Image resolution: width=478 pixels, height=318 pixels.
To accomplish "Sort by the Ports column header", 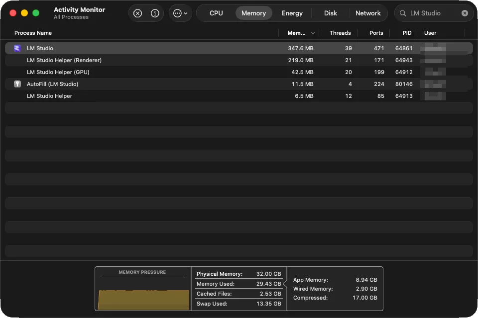I will [x=376, y=33].
